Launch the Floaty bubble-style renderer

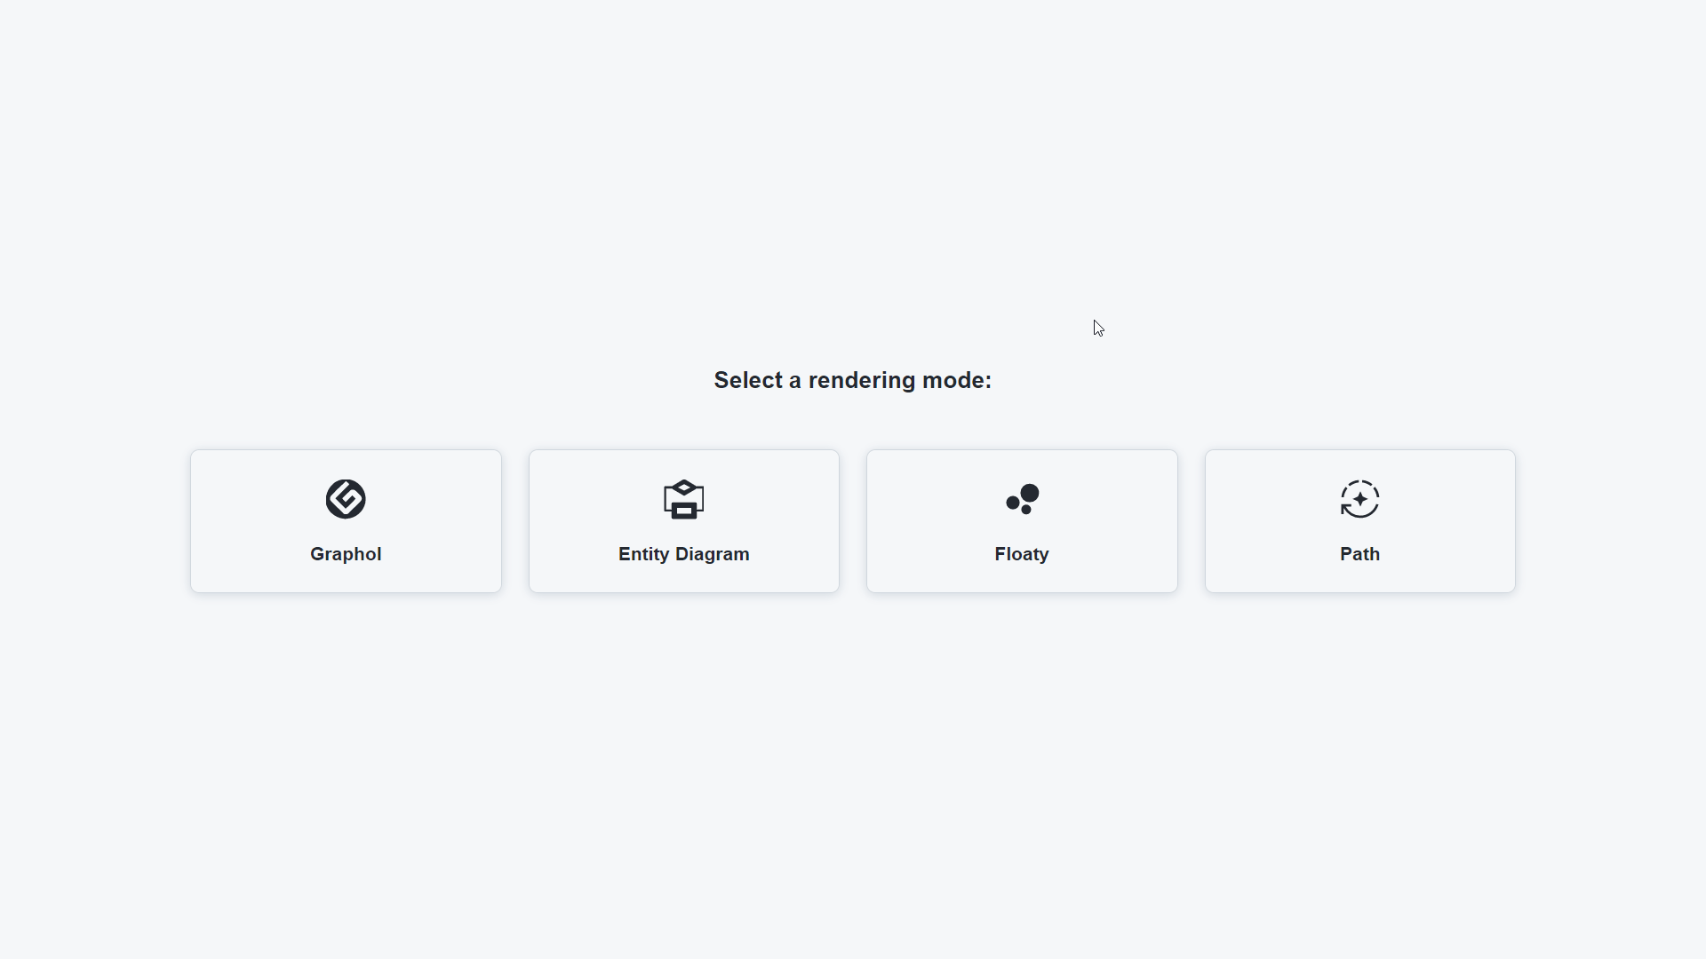[x=1022, y=521]
